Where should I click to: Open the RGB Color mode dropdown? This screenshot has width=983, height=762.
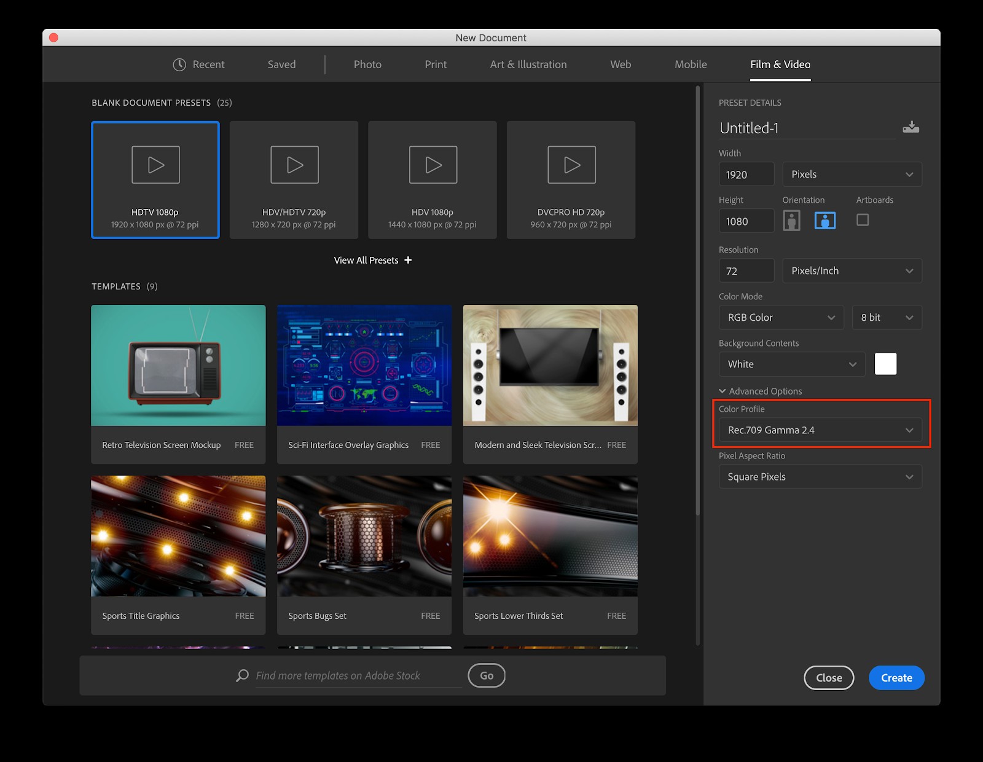click(781, 317)
